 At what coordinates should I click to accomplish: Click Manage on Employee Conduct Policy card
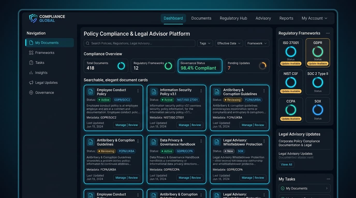pyautogui.click(x=121, y=125)
